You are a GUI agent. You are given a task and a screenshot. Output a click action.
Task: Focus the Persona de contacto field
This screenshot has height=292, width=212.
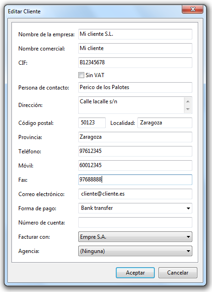(135, 87)
